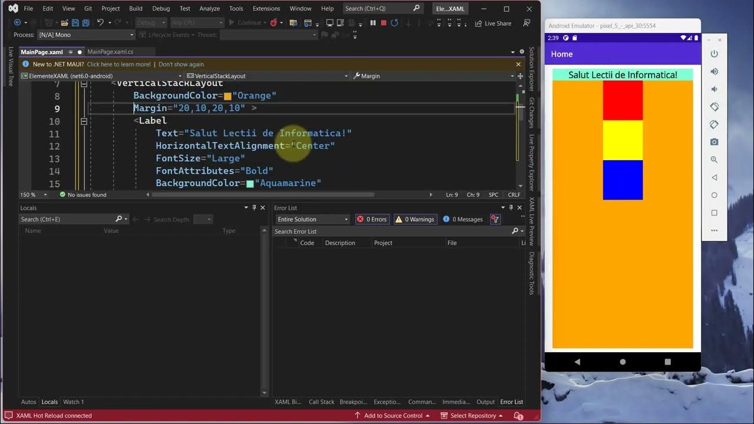Take an emulator screenshot with the camera icon

[715, 142]
